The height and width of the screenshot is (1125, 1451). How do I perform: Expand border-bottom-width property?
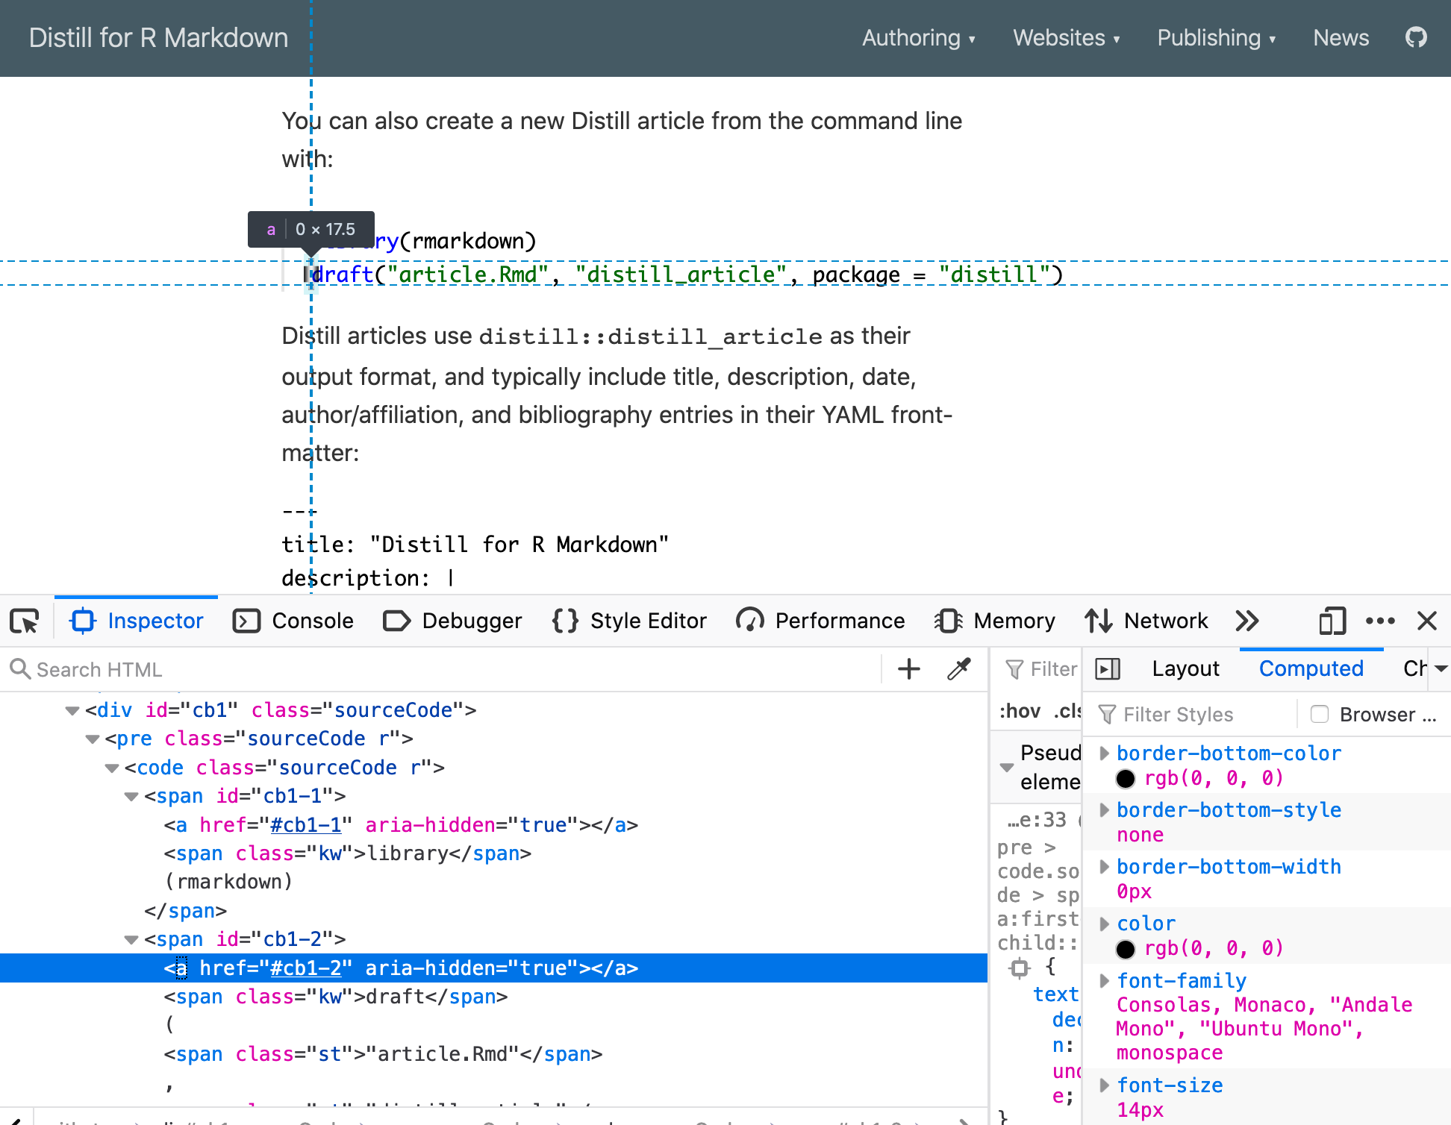pos(1104,867)
